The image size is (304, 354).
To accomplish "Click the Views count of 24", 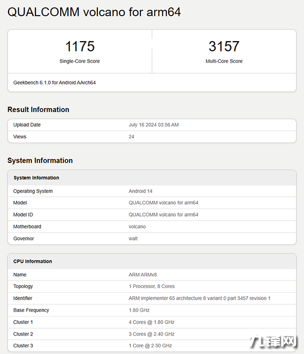I will pyautogui.click(x=132, y=136).
